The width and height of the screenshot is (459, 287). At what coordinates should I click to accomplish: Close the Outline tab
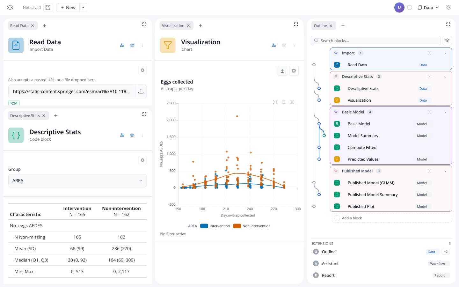(x=331, y=26)
